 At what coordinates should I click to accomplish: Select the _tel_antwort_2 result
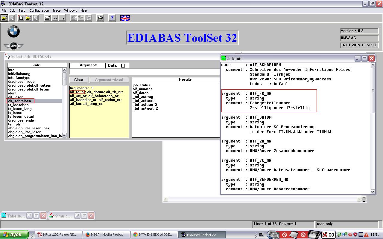click(x=145, y=108)
